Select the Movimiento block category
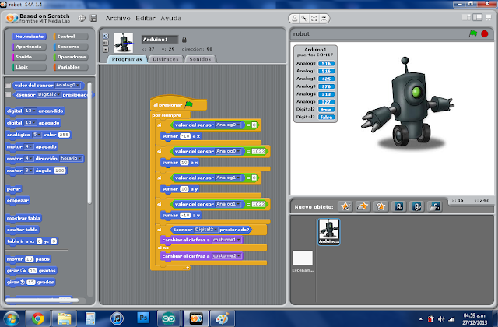The height and width of the screenshot is (327, 498). click(x=30, y=37)
